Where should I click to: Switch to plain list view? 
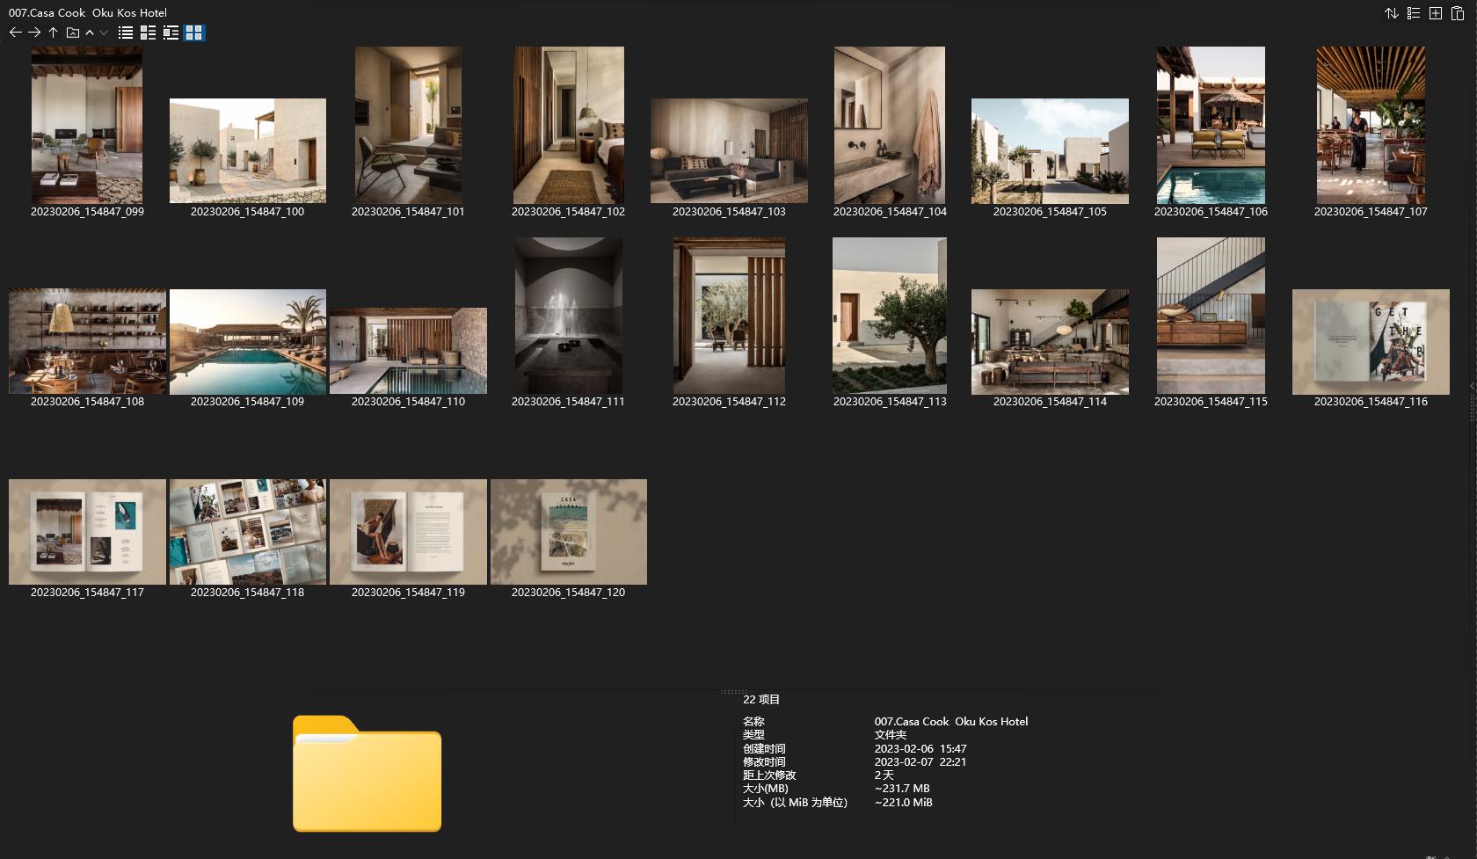point(126,33)
